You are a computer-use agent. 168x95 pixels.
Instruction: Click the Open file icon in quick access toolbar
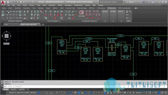[x=11, y=2]
